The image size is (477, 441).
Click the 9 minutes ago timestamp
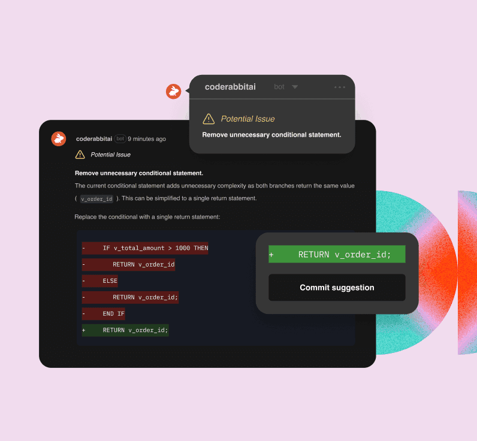[147, 139]
